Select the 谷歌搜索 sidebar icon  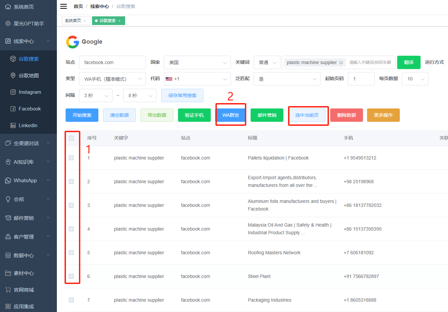(13, 59)
